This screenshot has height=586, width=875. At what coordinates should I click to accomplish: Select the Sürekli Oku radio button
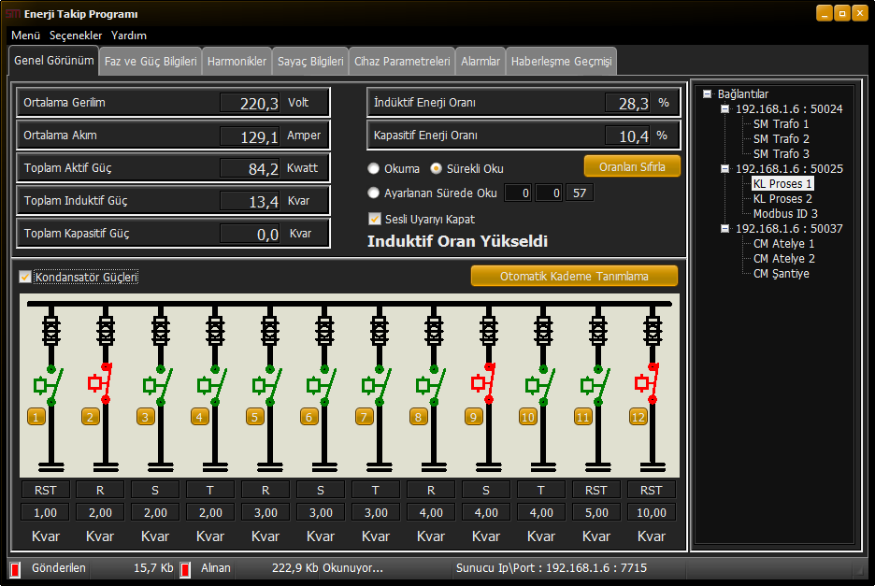[436, 168]
